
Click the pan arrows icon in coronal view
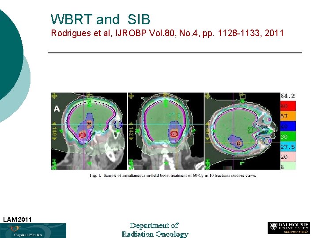tap(131, 96)
